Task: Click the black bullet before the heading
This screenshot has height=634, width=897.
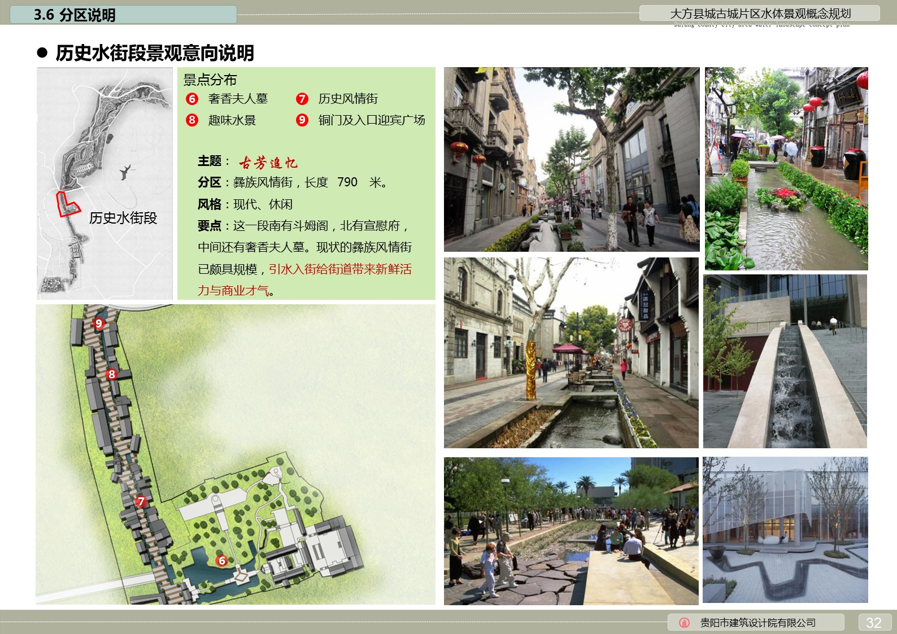Action: pyautogui.click(x=42, y=53)
